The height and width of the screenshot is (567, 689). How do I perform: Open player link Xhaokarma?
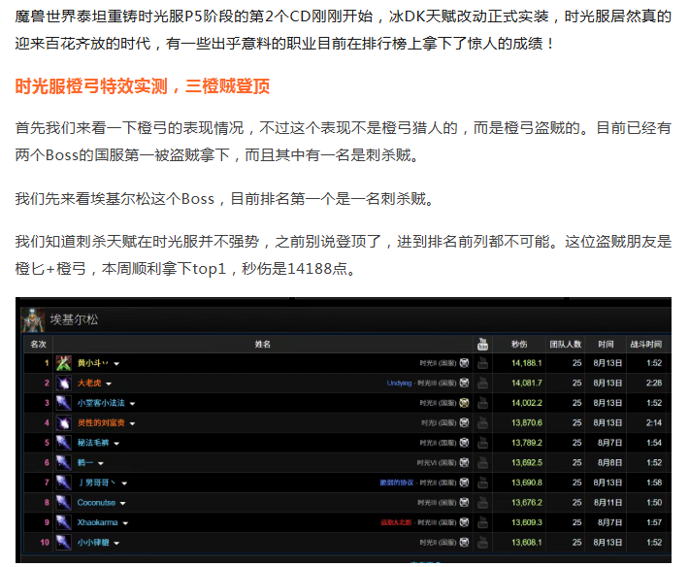(x=98, y=522)
